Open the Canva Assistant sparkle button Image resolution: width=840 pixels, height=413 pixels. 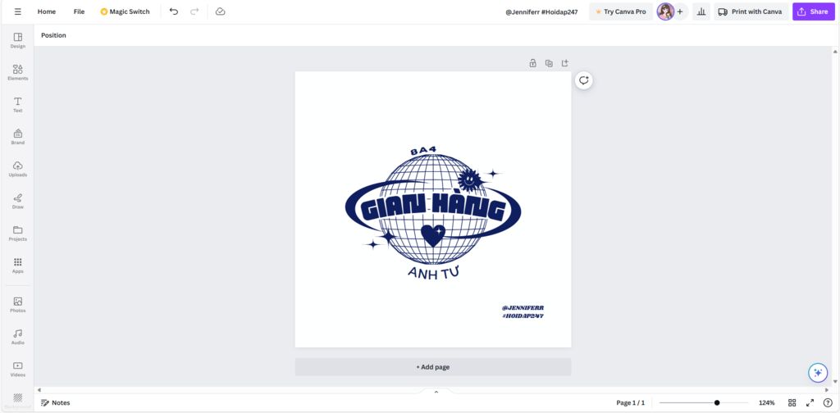pos(818,372)
